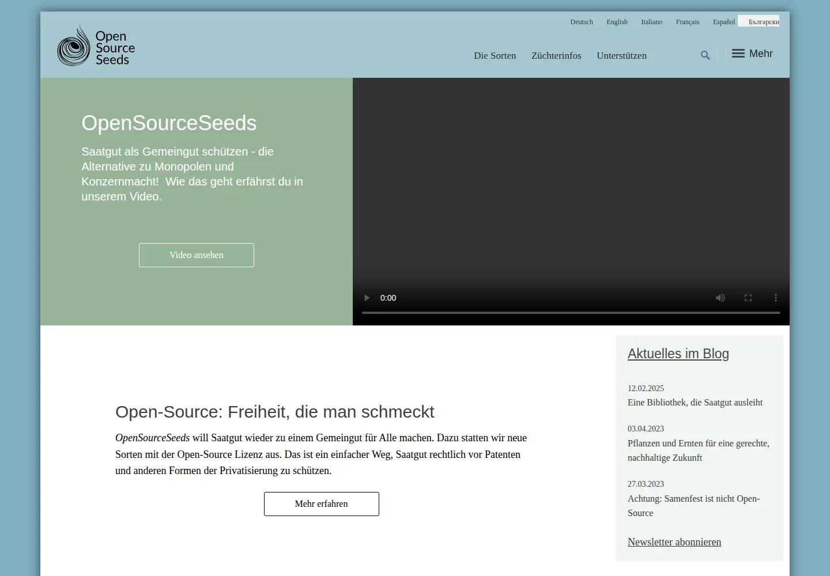Switch the site language to Български
This screenshot has height=576, width=830.
click(x=764, y=22)
